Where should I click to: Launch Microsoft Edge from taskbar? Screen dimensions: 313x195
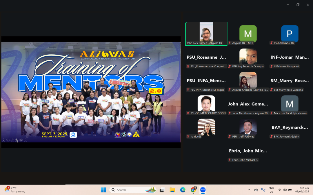[x=183, y=190]
